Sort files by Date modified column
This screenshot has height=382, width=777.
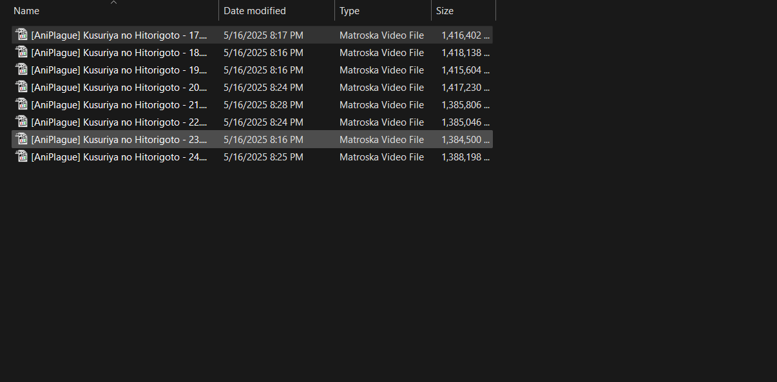click(x=277, y=11)
